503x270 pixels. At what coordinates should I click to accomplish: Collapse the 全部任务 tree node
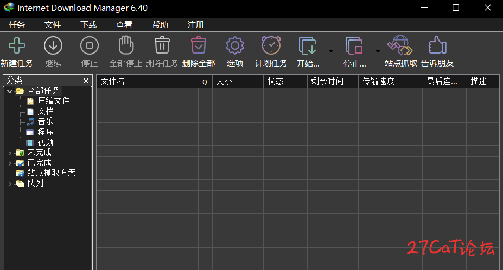(x=9, y=91)
